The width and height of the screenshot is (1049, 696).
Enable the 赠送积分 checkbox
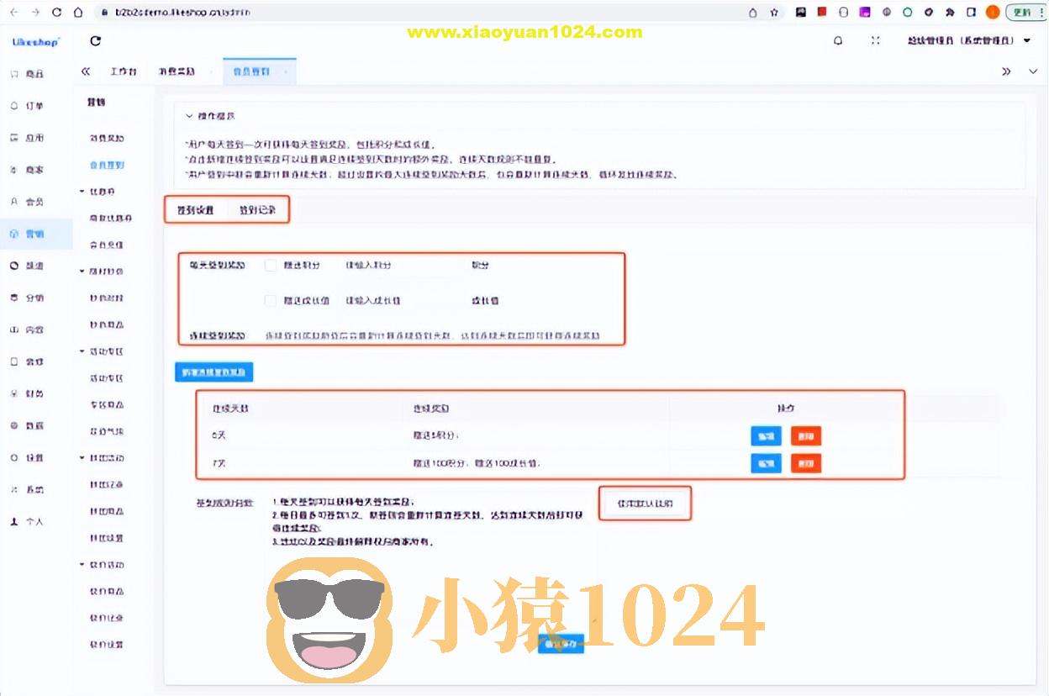pyautogui.click(x=271, y=265)
